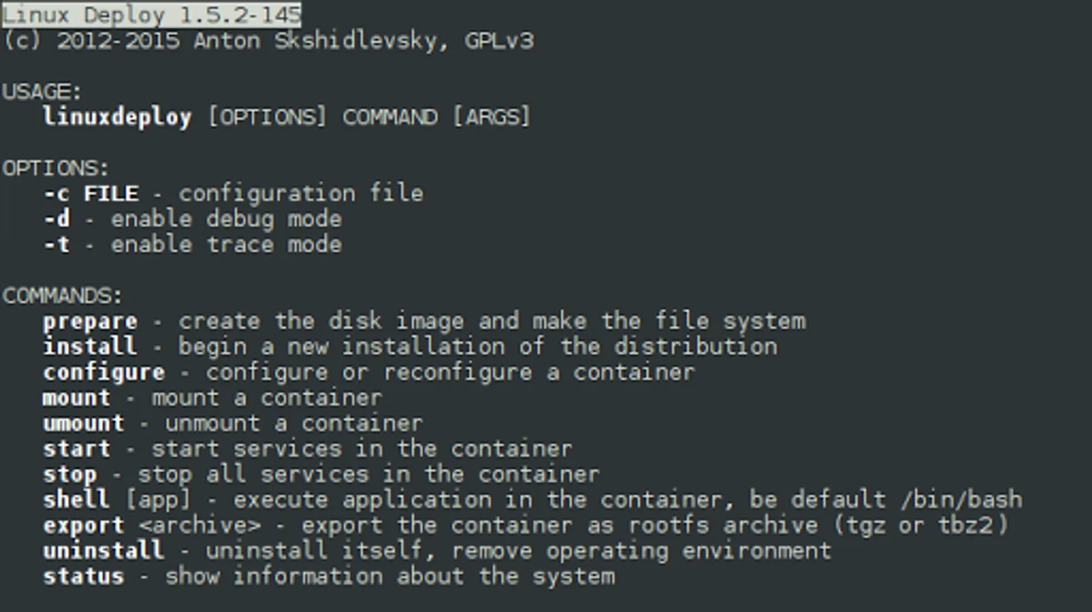Click the [OPTIONS] placeholder in usage
The width and height of the screenshot is (1092, 612).
[x=267, y=117]
